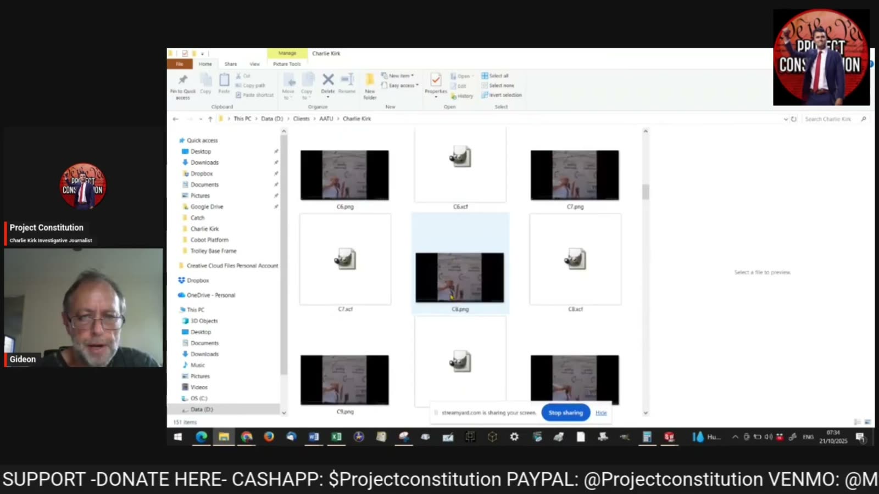Open Google Chrome from the taskbar

coord(247,436)
